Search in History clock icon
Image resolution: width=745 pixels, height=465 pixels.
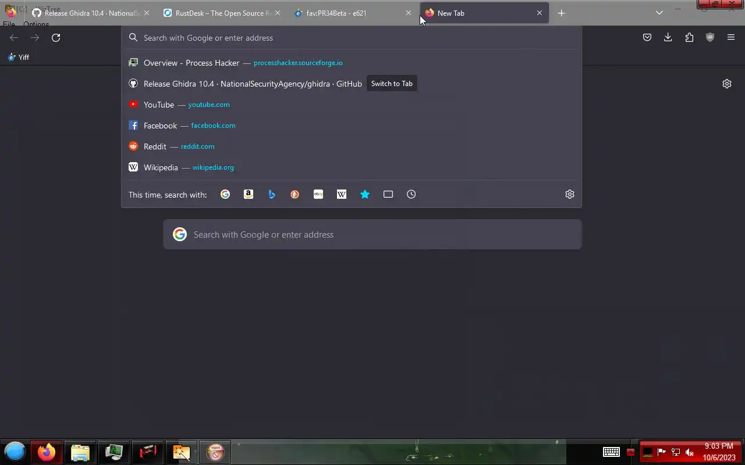(411, 195)
